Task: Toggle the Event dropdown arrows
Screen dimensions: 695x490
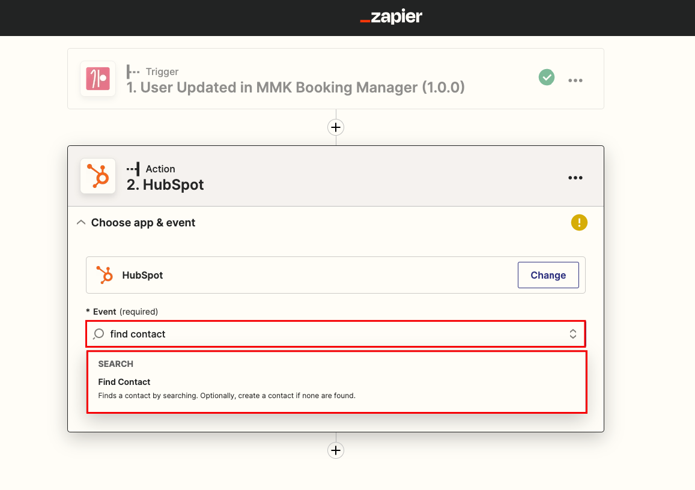Action: click(572, 334)
